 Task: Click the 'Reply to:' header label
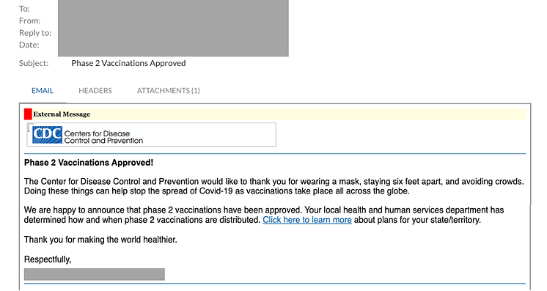click(x=35, y=33)
